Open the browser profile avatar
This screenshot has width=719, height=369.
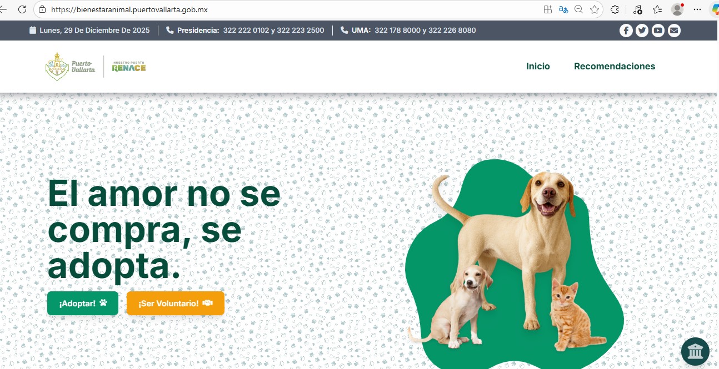677,9
